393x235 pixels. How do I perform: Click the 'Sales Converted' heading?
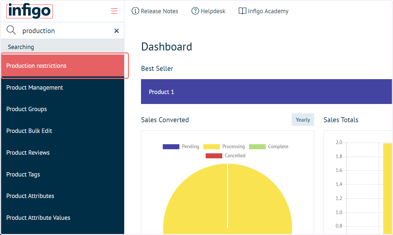[165, 120]
